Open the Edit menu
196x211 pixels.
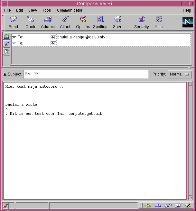19,10
